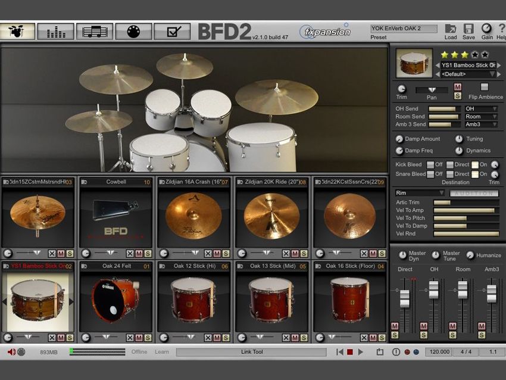Click the Damp Amount knob
The height and width of the screenshot is (380, 506).
point(399,139)
